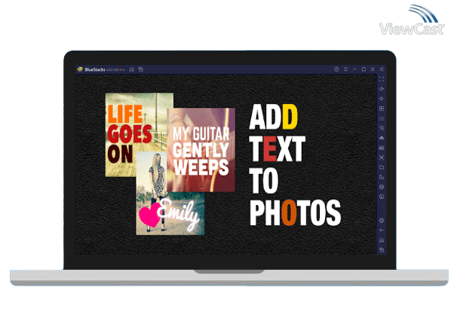Click the 'ADD TEXT TO PHOTOS' headline

(x=295, y=165)
